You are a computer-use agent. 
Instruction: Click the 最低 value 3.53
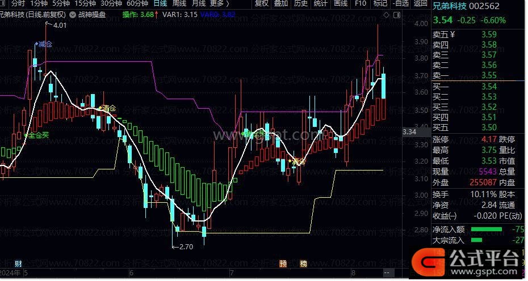pyautogui.click(x=489, y=161)
